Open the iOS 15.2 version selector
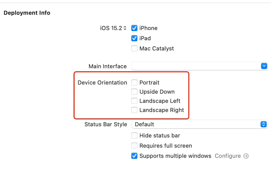271x169 pixels. point(113,28)
